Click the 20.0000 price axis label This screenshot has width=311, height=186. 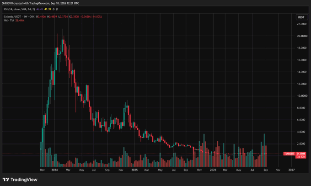pos(302,36)
